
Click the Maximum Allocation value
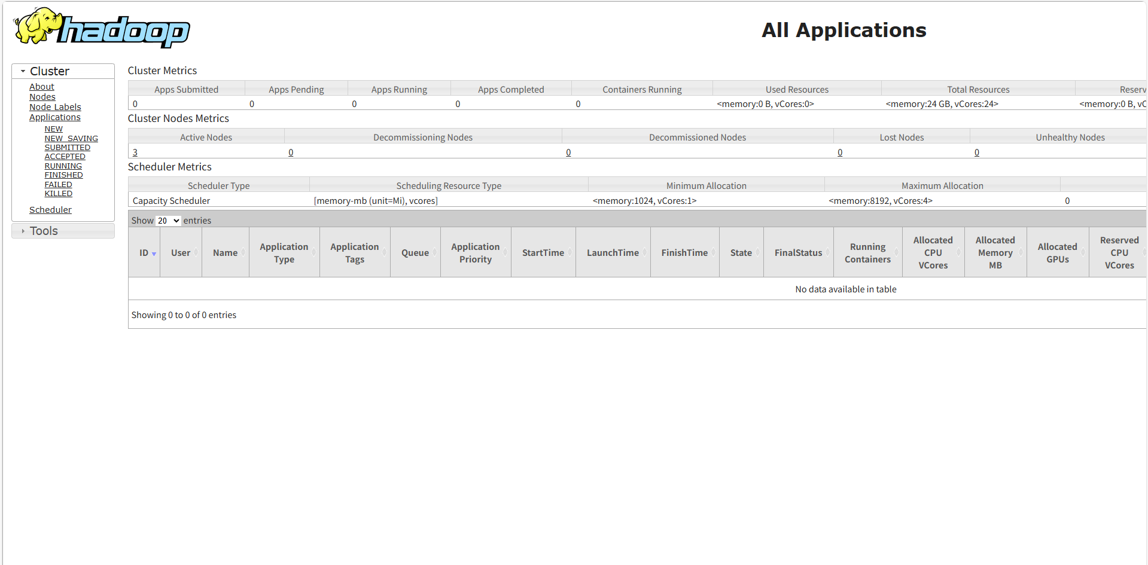pyautogui.click(x=881, y=201)
